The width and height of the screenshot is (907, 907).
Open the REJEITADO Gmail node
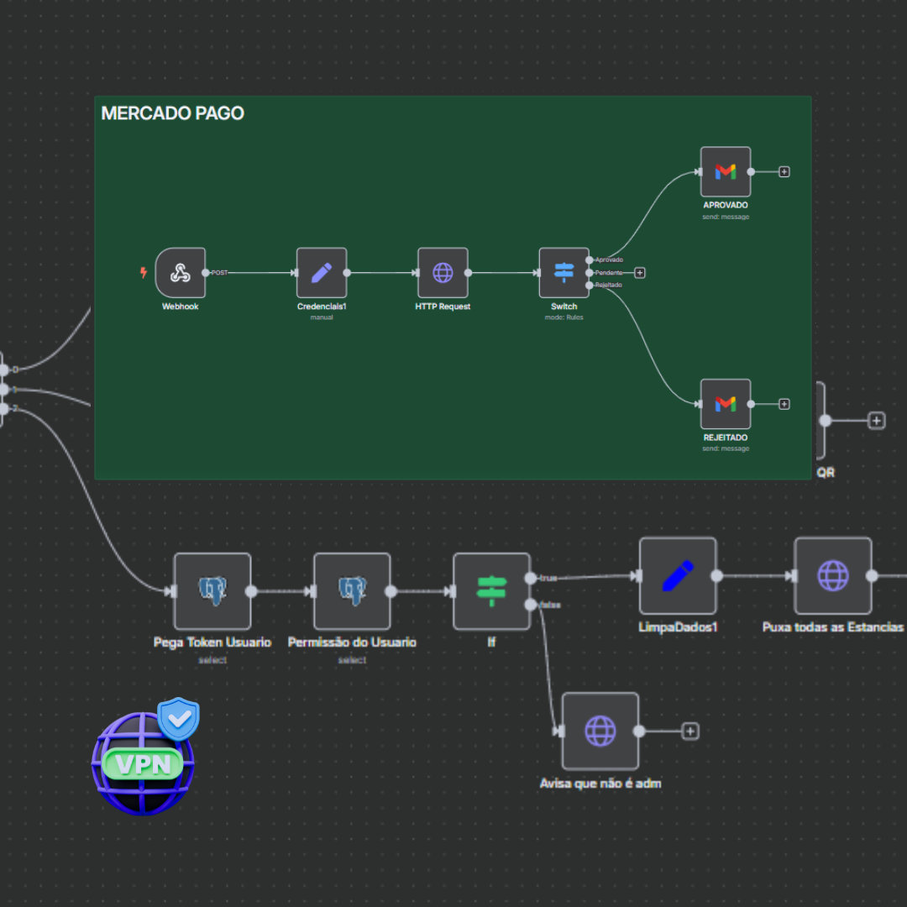(726, 404)
